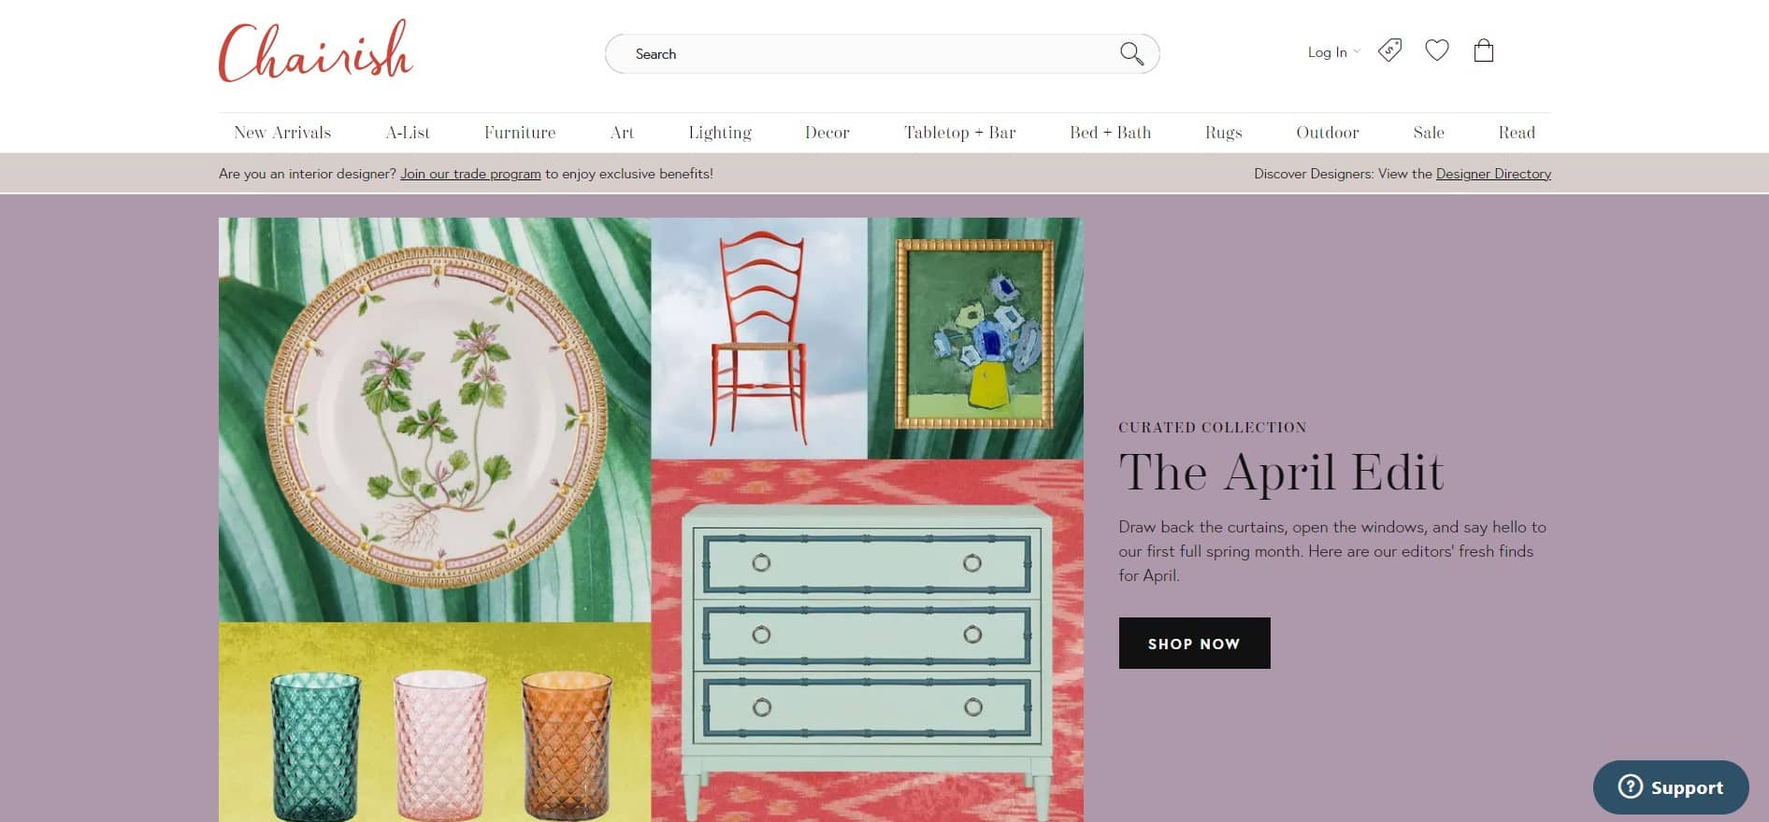Select the Sale menu item
The width and height of the screenshot is (1769, 822).
pyautogui.click(x=1429, y=133)
